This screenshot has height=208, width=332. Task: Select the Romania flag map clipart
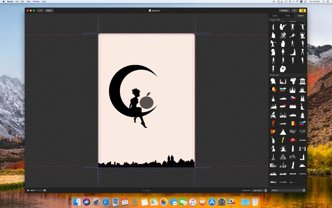pyautogui.click(x=293, y=123)
